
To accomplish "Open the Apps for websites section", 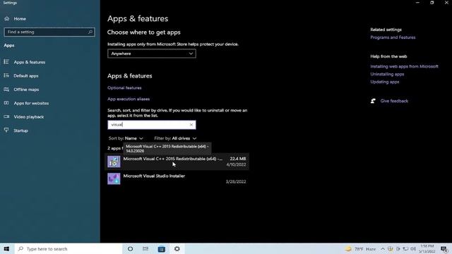I will (27, 103).
